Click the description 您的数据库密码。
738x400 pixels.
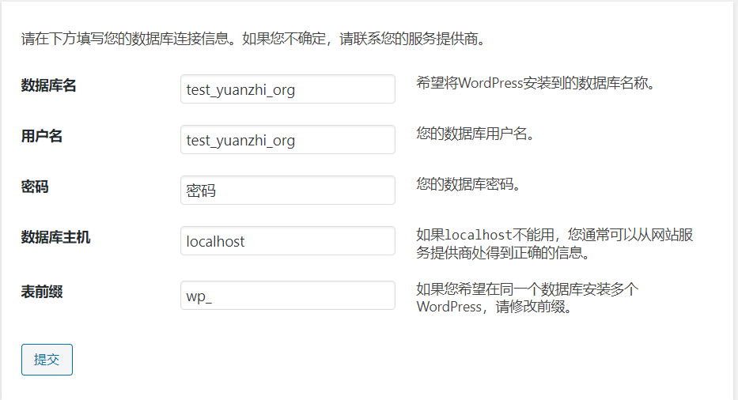pyautogui.click(x=468, y=184)
